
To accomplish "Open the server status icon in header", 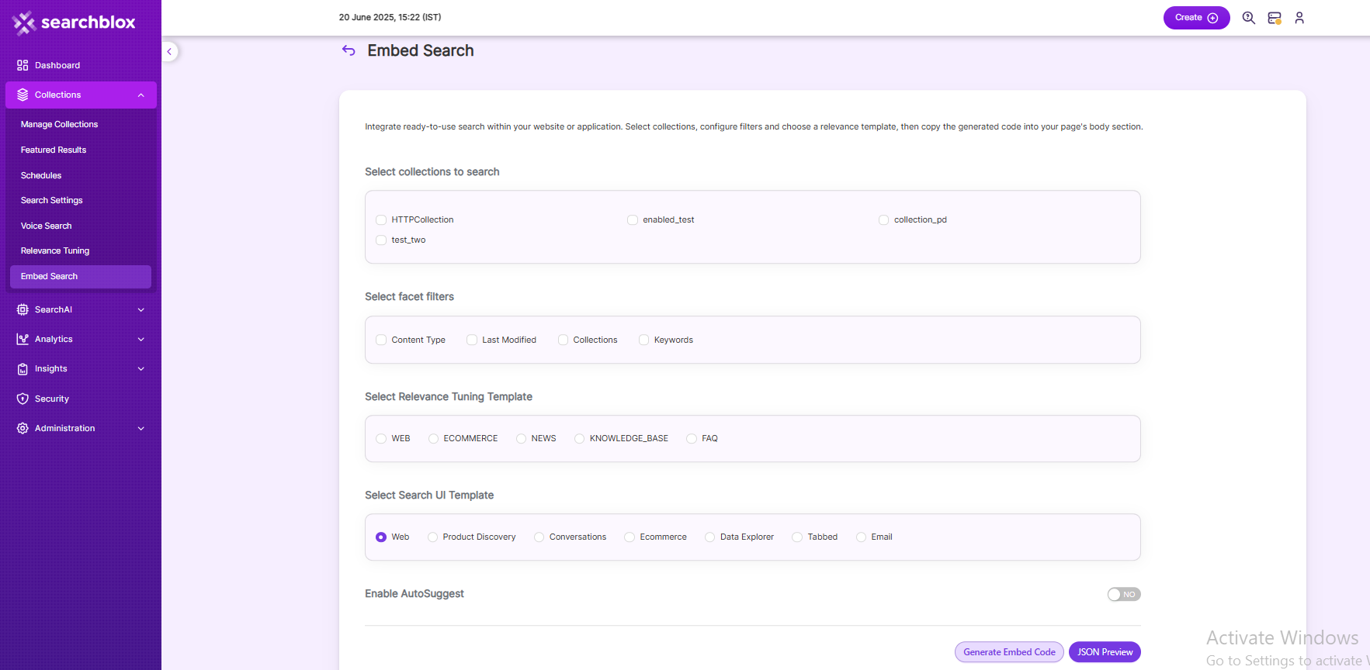I will (x=1274, y=18).
